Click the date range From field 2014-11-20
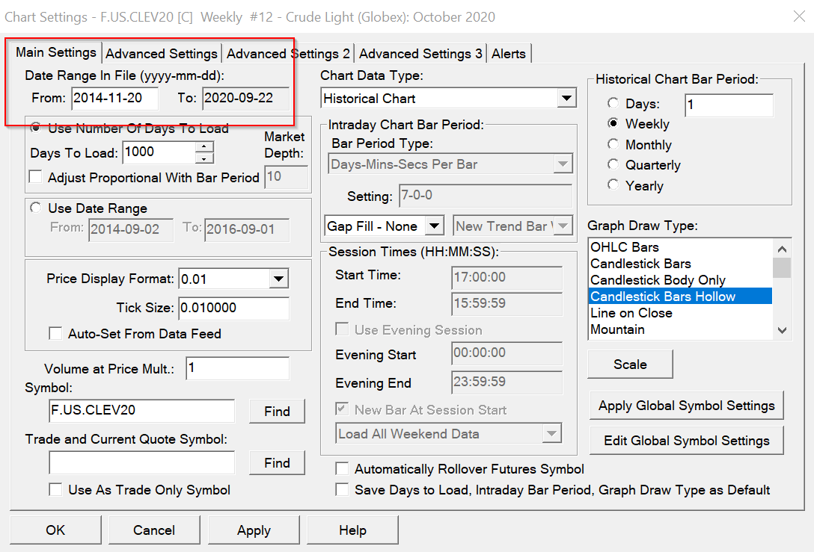 coord(114,98)
